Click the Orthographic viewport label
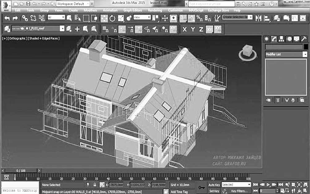 (x=17, y=38)
